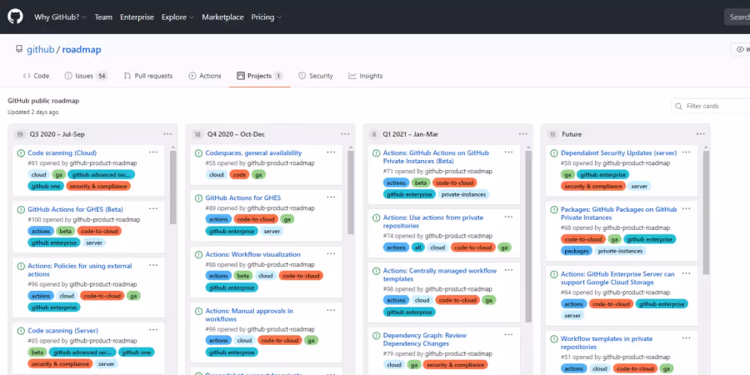
Task: Click the 'GitHub public roadmap' project title
Action: point(43,101)
